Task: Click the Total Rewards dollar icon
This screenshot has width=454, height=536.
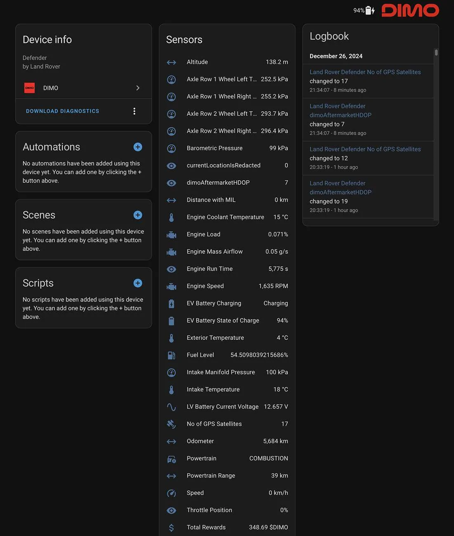Action: pos(172,528)
